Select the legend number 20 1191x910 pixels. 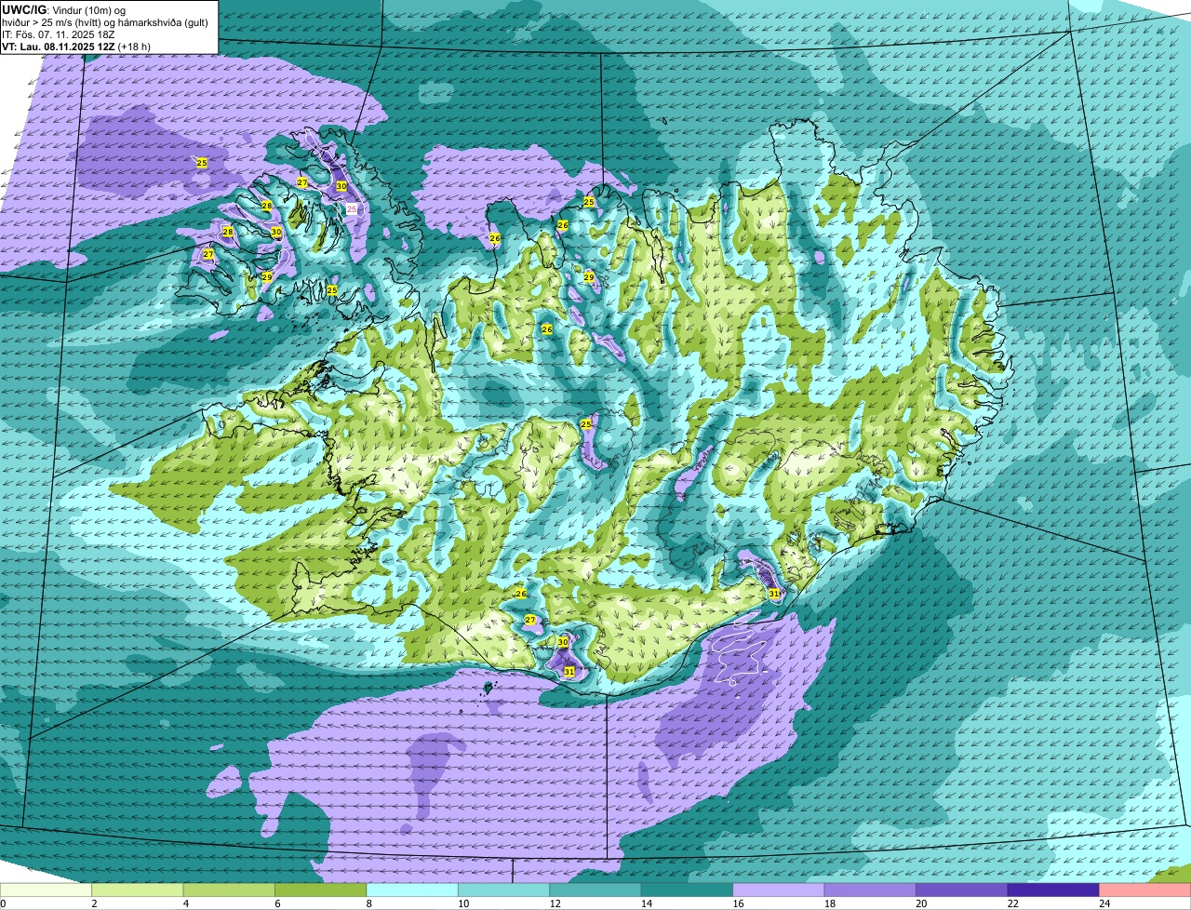(920, 903)
